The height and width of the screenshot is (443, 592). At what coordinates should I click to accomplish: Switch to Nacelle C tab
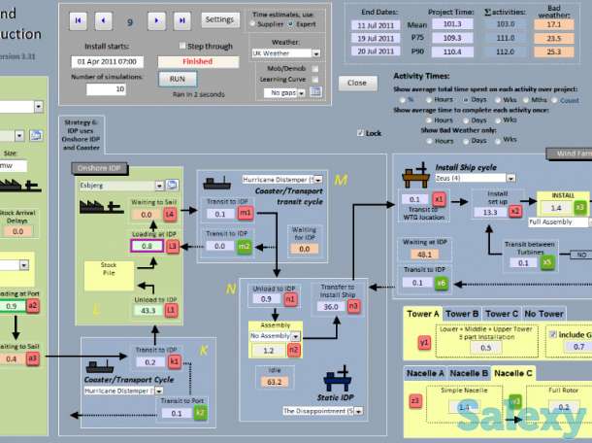click(513, 373)
